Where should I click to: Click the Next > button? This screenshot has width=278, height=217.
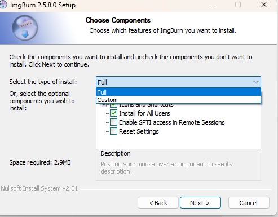pyautogui.click(x=200, y=203)
